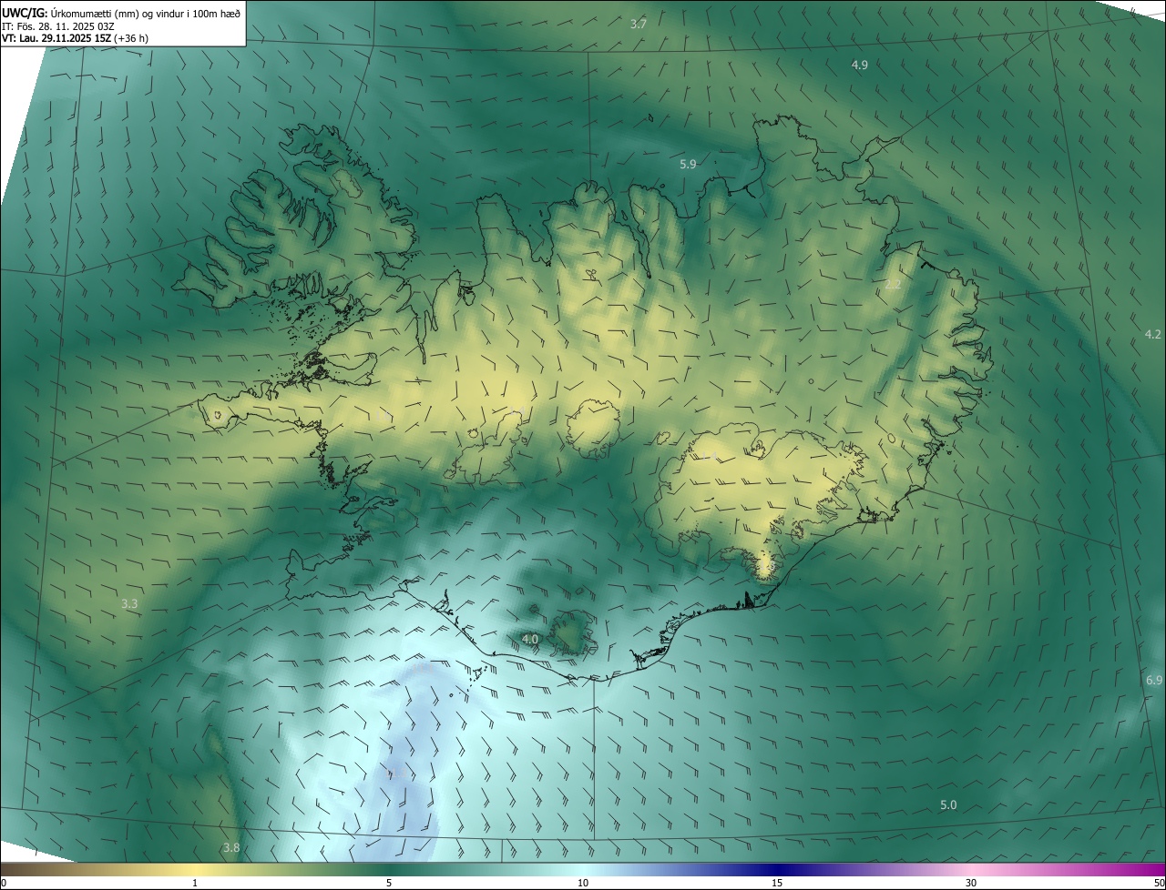Select the 3.3 value label on the map
The height and width of the screenshot is (890, 1166).
(x=129, y=603)
